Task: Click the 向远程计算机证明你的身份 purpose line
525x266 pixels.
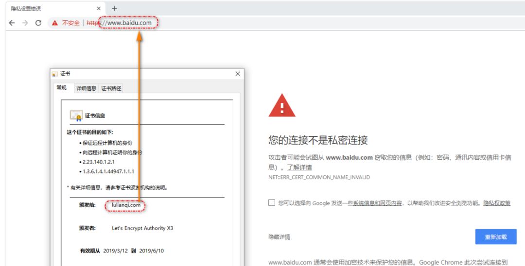Action: coord(112,152)
